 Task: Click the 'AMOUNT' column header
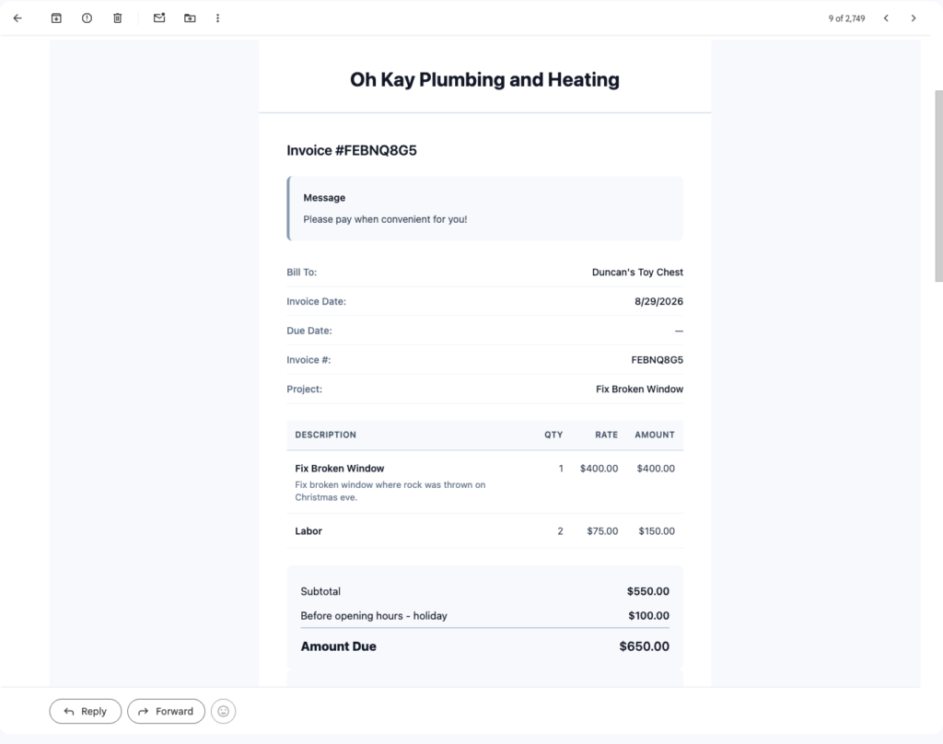pyautogui.click(x=655, y=435)
